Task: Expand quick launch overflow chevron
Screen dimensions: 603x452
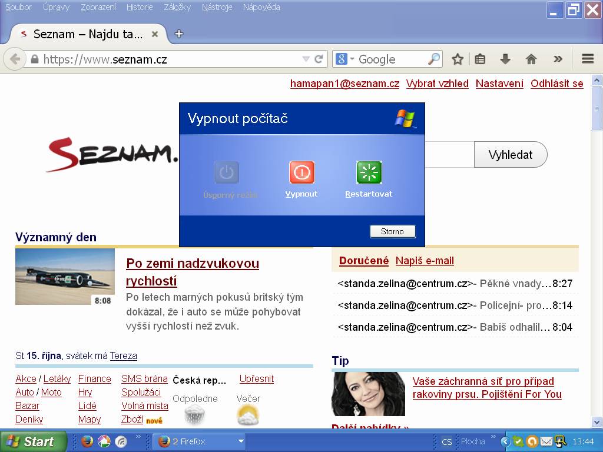Action: tap(138, 437)
